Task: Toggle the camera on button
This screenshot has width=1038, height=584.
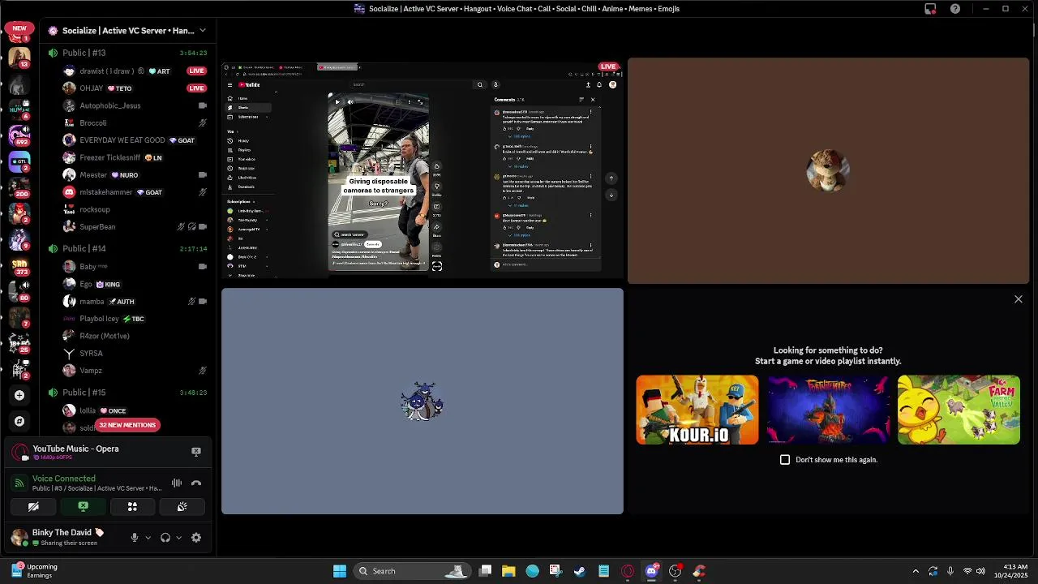Action: (33, 507)
